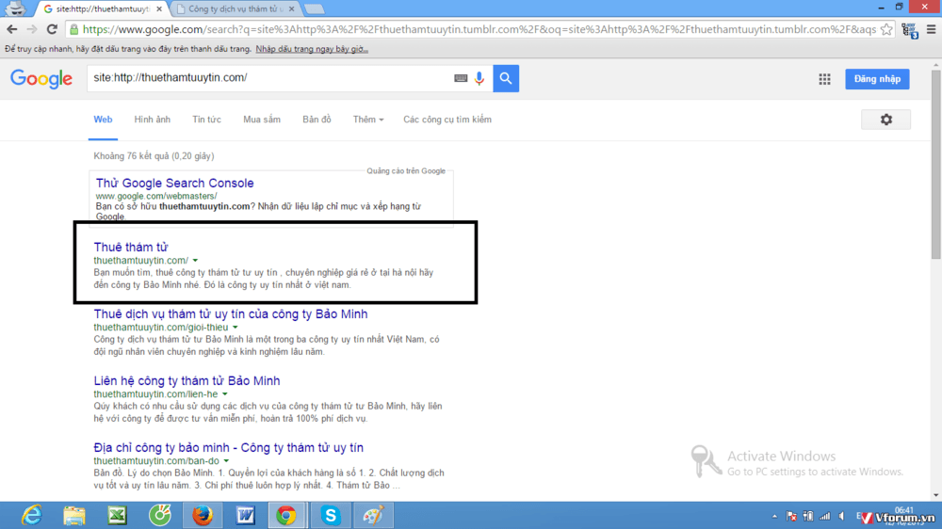Show hidden tray icons arrow
This screenshot has height=529, width=942.
[774, 516]
